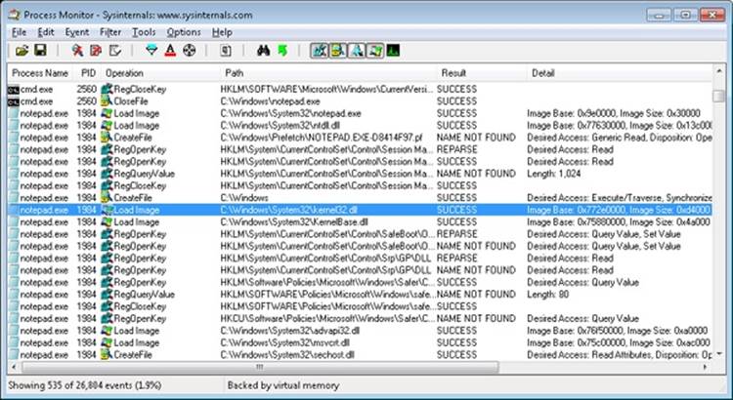Image resolution: width=733 pixels, height=400 pixels.
Task: Click the cmd.exe icon in RegCloseKey row
Action: point(14,89)
